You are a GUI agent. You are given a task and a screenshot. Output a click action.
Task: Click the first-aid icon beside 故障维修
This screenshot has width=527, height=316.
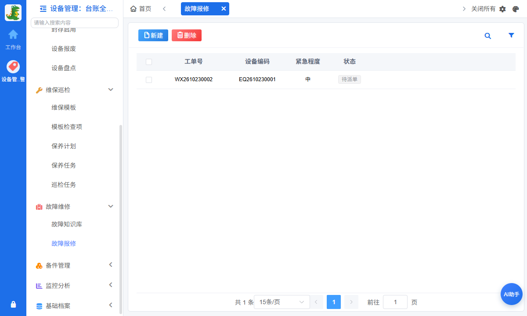click(39, 207)
